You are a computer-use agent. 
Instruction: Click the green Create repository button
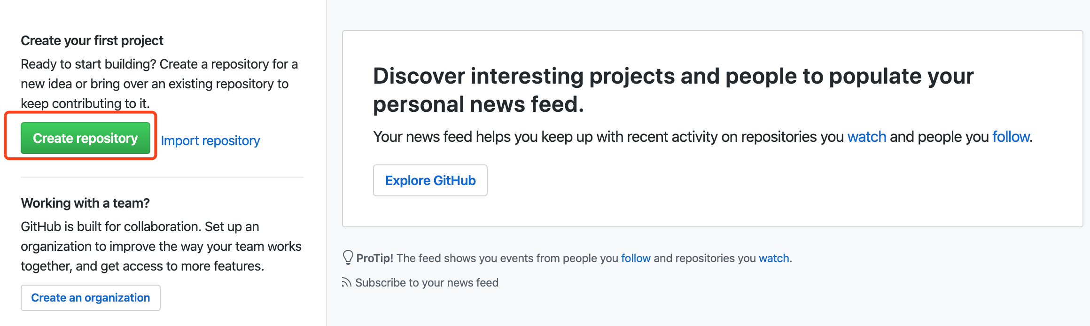pyautogui.click(x=85, y=138)
